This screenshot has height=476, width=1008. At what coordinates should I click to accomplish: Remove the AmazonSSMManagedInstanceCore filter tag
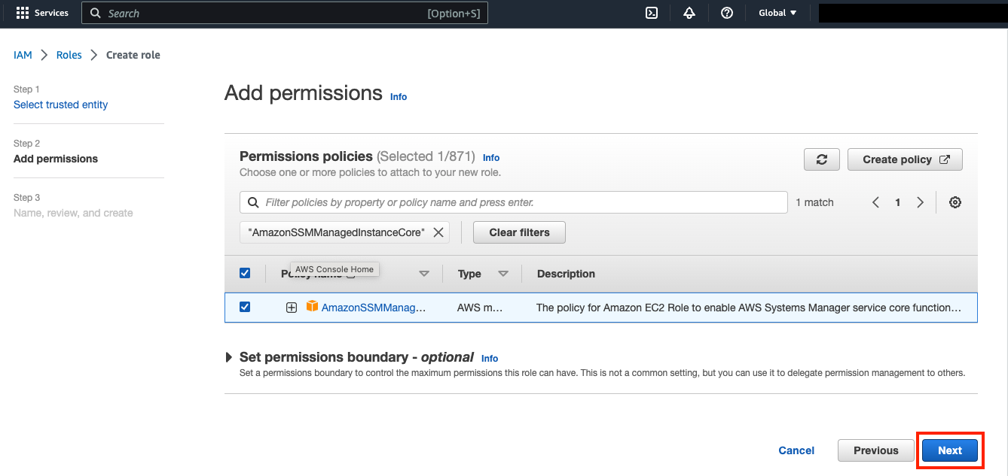click(x=438, y=232)
